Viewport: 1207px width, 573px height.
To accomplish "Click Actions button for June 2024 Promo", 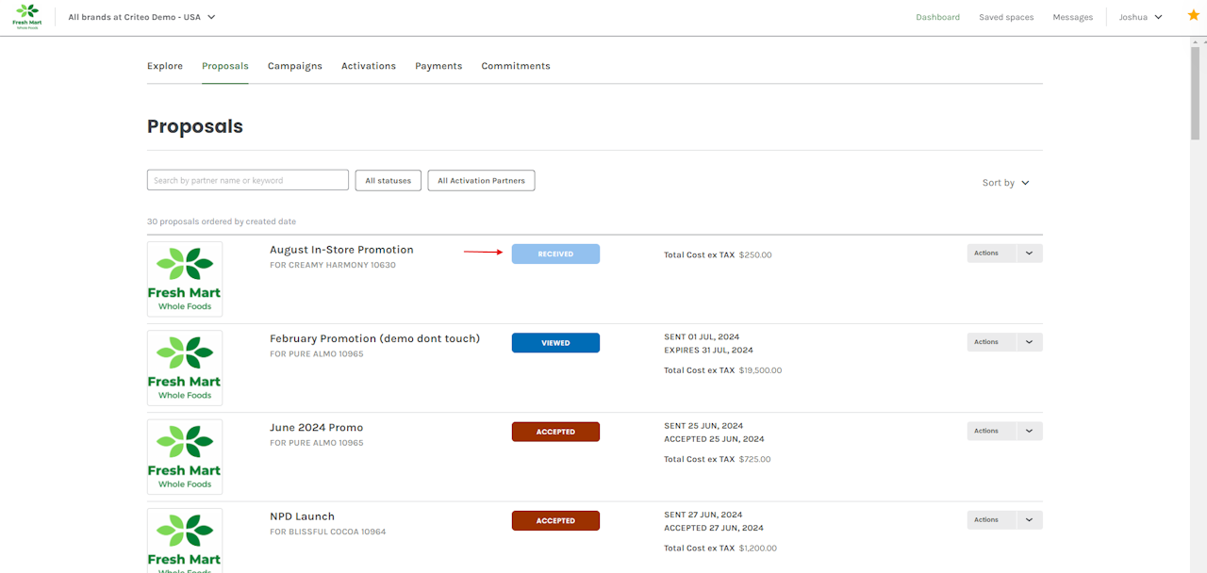I will (991, 431).
